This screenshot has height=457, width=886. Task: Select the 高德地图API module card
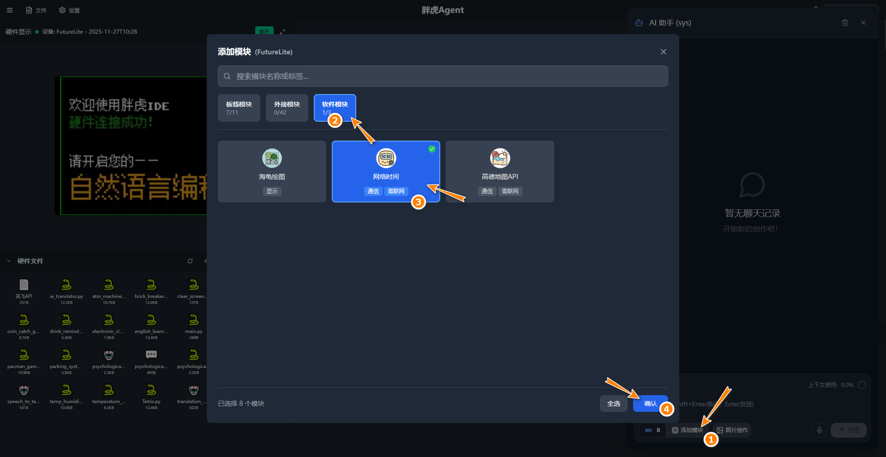coord(499,171)
